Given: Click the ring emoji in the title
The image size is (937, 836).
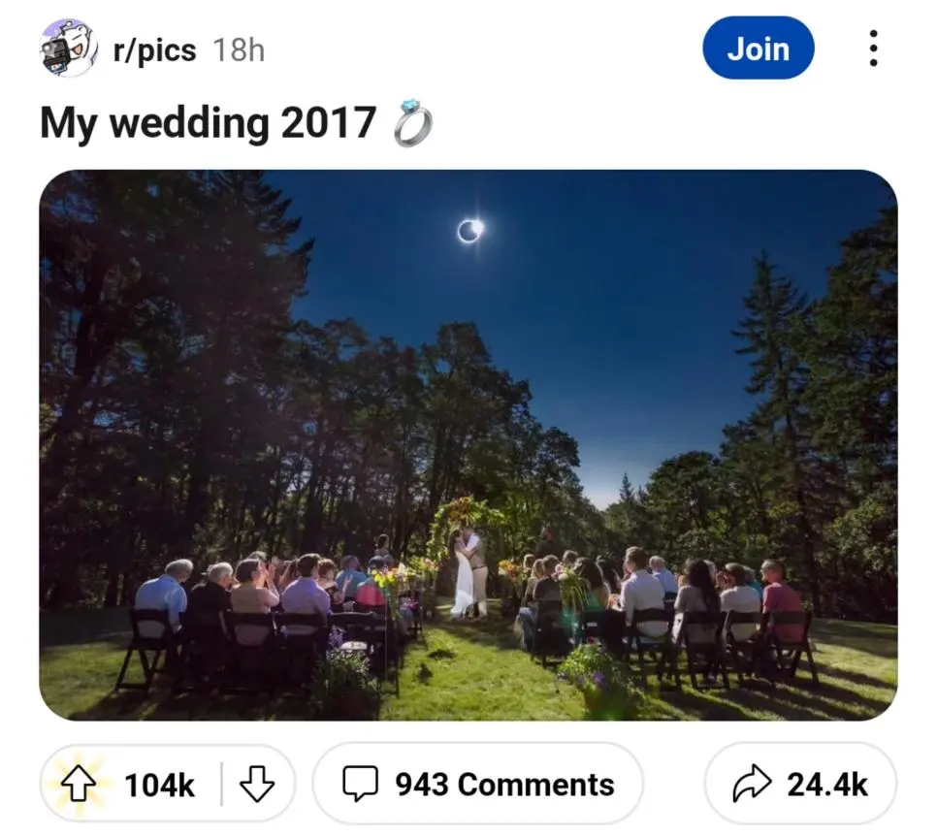Looking at the screenshot, I should [x=412, y=124].
